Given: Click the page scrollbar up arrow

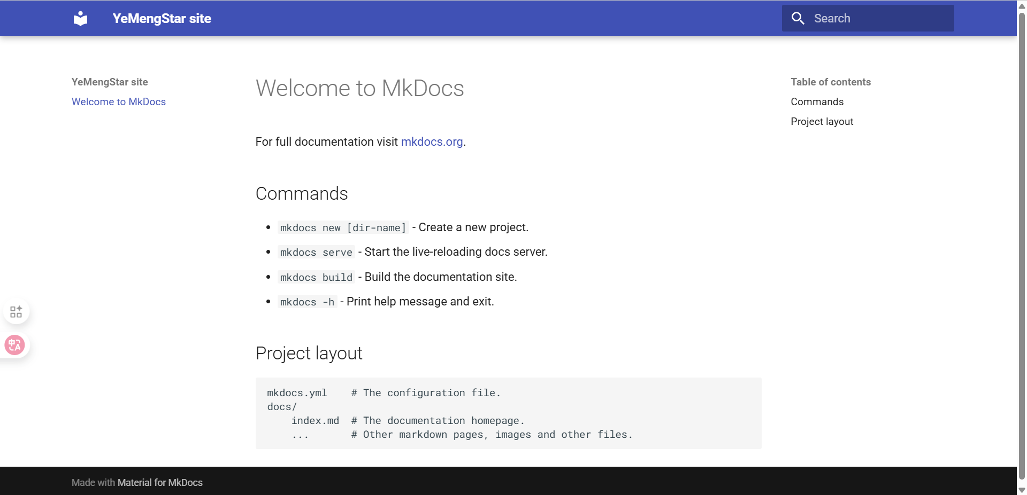Looking at the screenshot, I should pyautogui.click(x=1022, y=5).
